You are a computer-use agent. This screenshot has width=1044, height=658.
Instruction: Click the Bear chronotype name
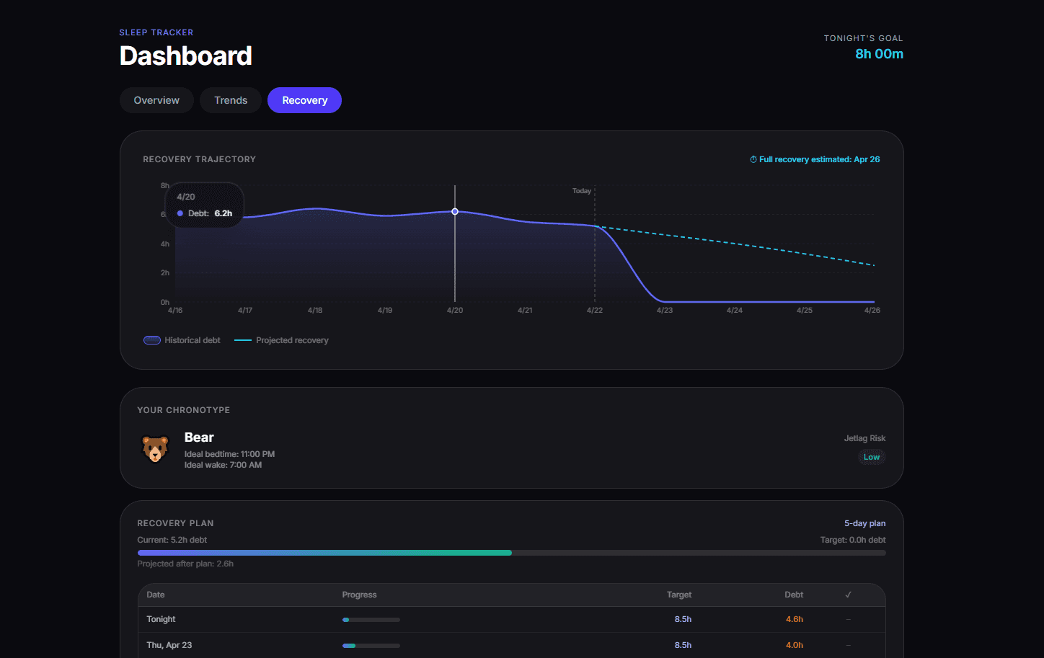pos(199,437)
